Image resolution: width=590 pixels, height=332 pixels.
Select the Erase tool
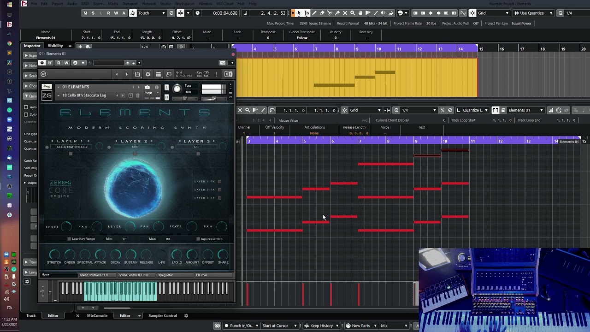pos(322,13)
